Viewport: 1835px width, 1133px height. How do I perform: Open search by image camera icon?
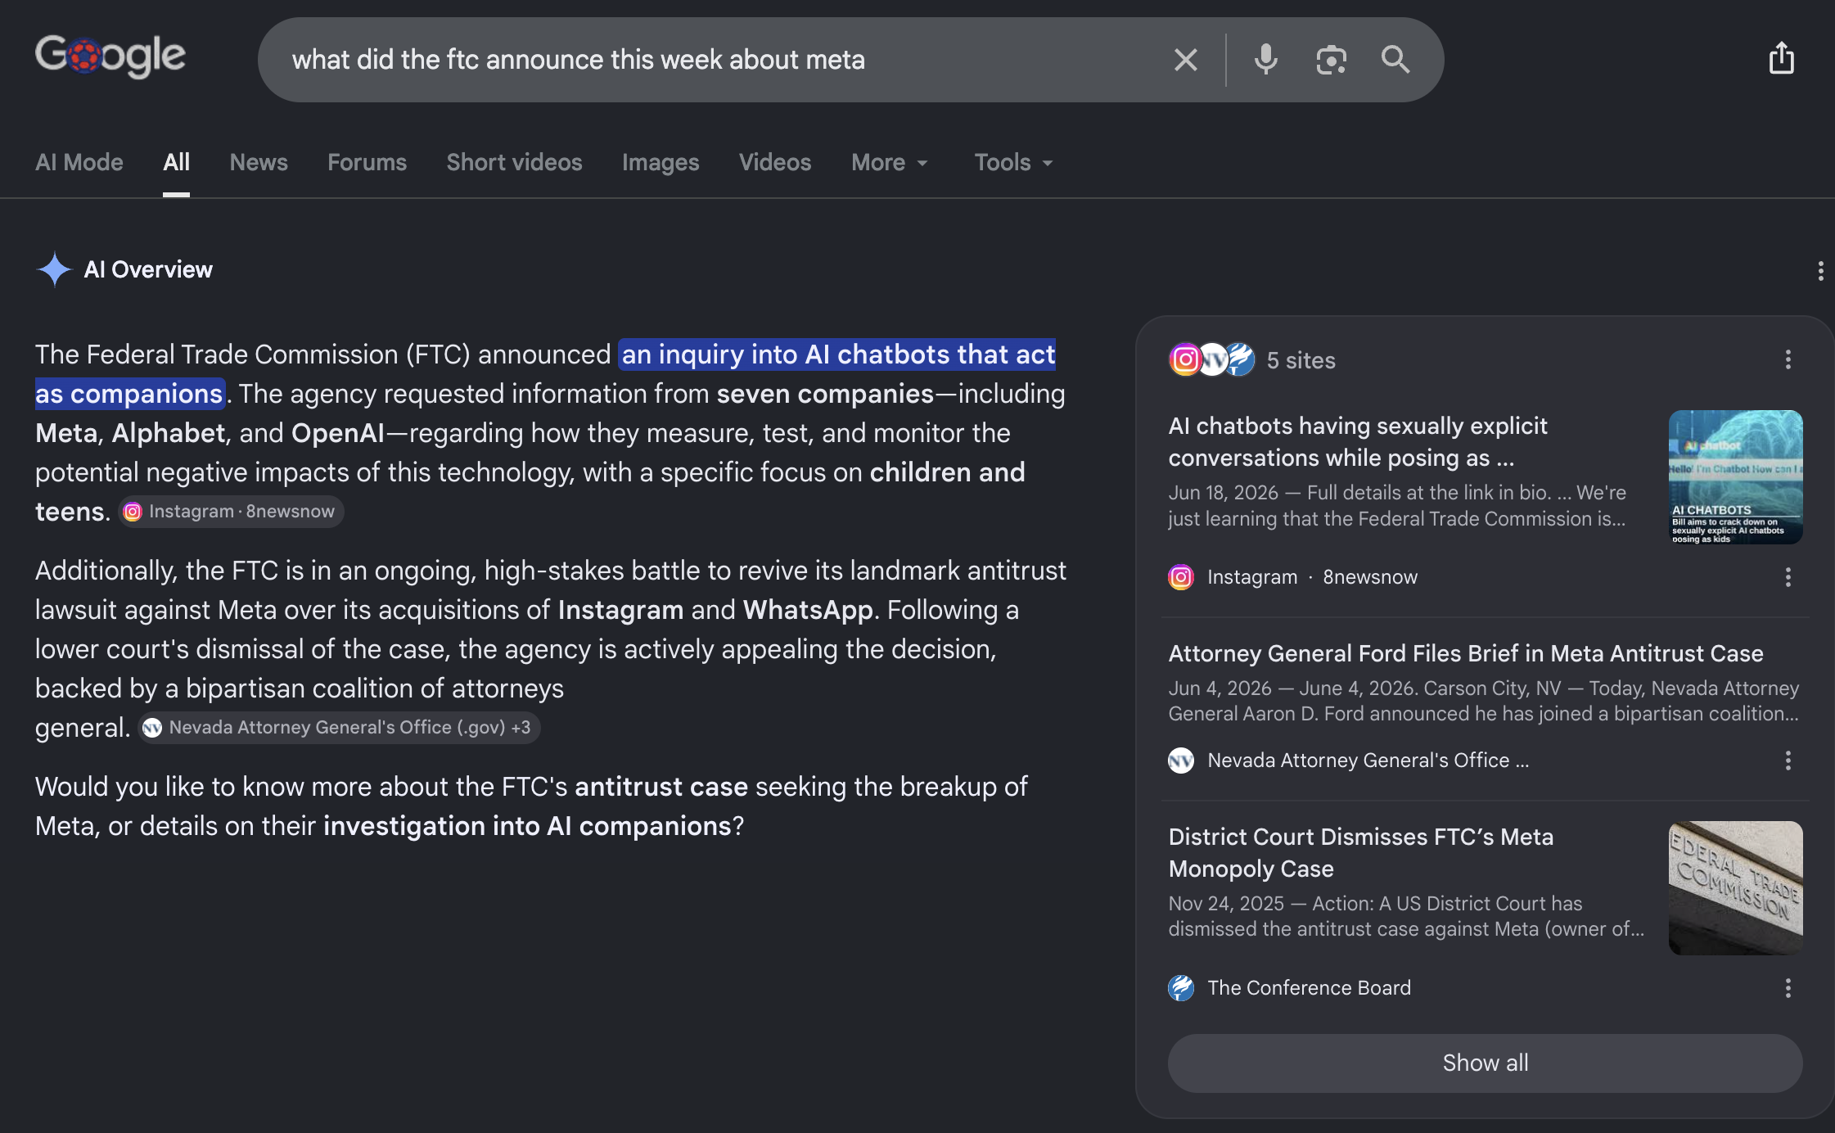pos(1331,60)
